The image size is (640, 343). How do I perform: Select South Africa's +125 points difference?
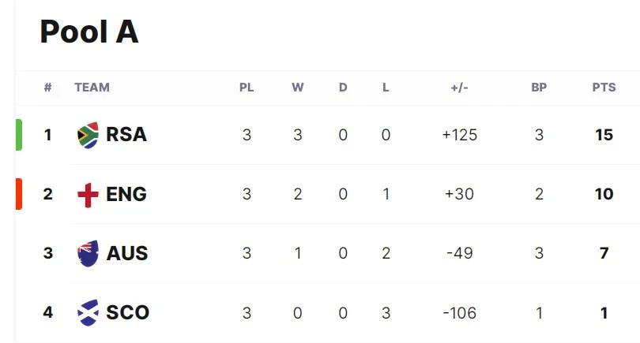pyautogui.click(x=460, y=135)
